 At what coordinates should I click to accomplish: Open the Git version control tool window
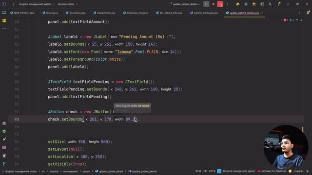click(4, 164)
